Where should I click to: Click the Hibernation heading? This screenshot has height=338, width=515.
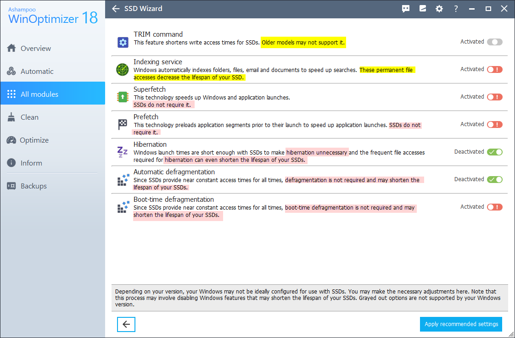coord(150,144)
